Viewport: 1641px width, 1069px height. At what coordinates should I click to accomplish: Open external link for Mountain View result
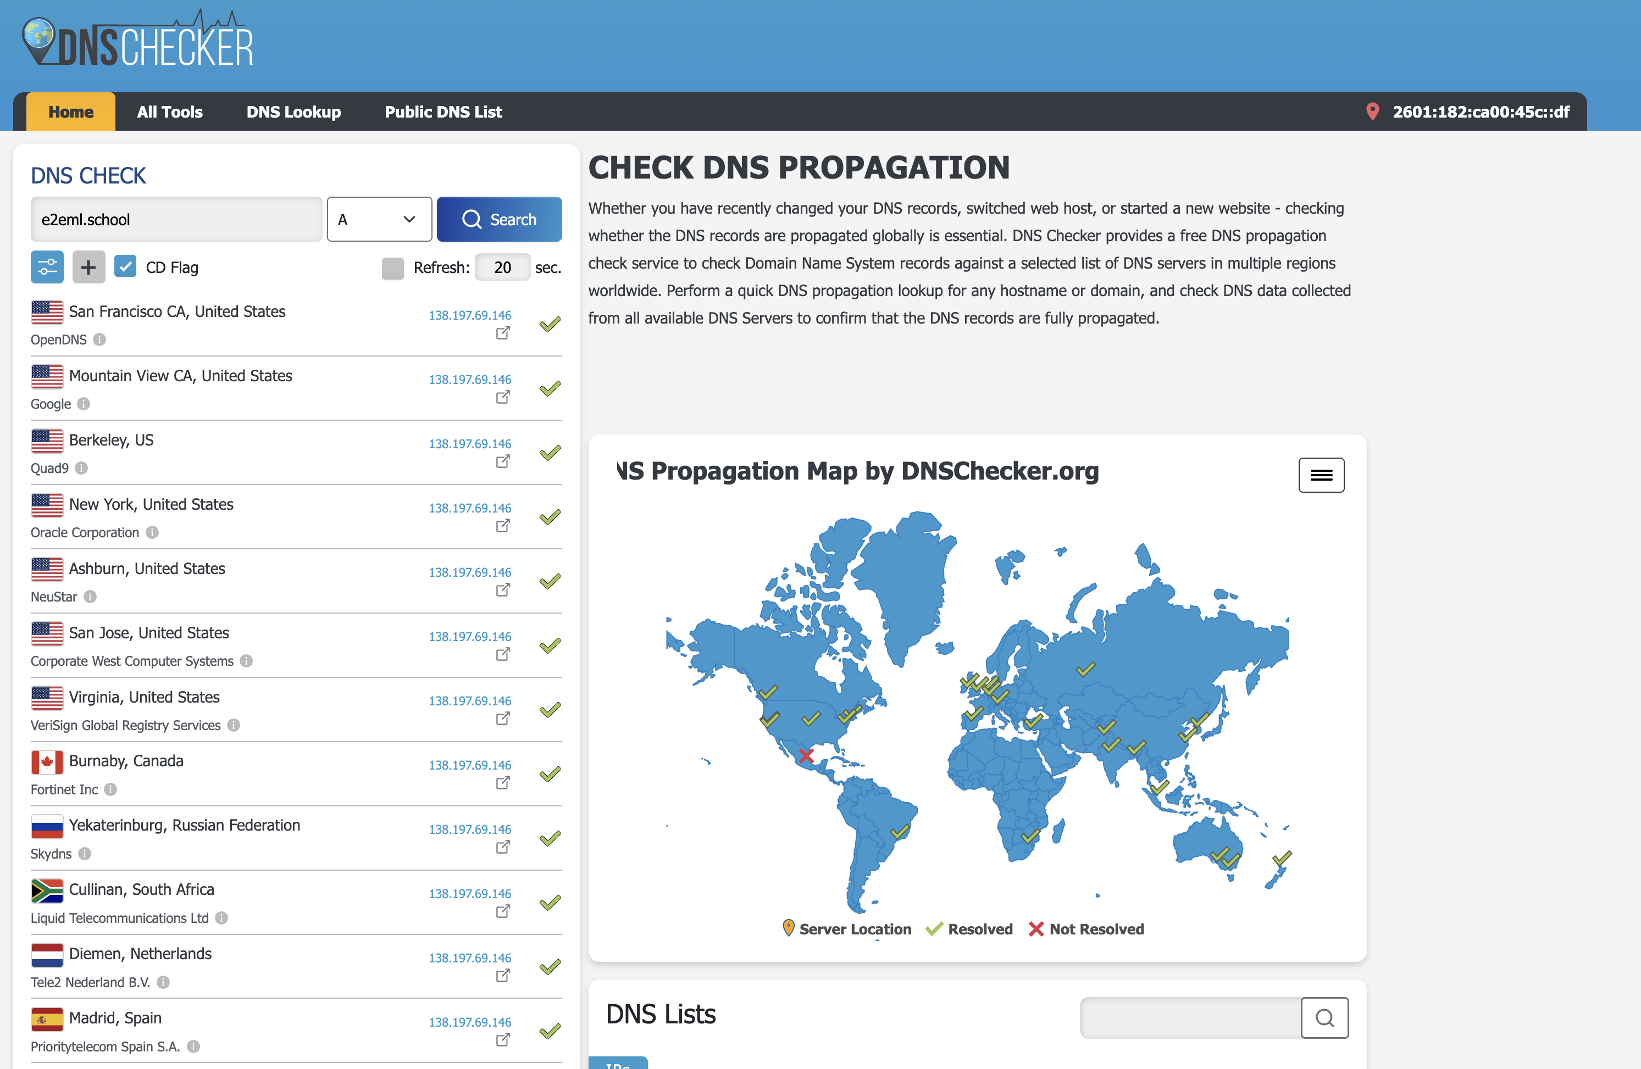[x=503, y=398]
